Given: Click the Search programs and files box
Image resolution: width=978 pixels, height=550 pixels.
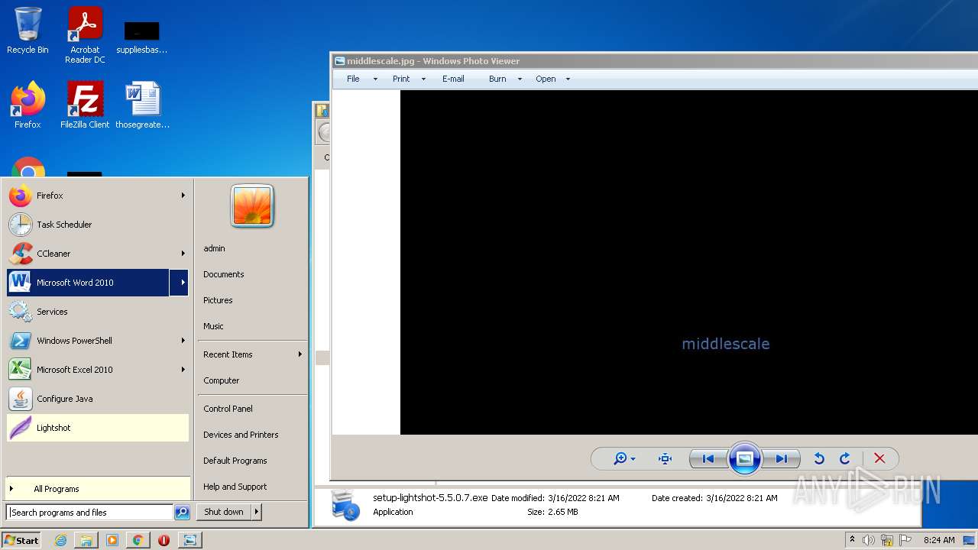Looking at the screenshot, I should pyautogui.click(x=89, y=513).
